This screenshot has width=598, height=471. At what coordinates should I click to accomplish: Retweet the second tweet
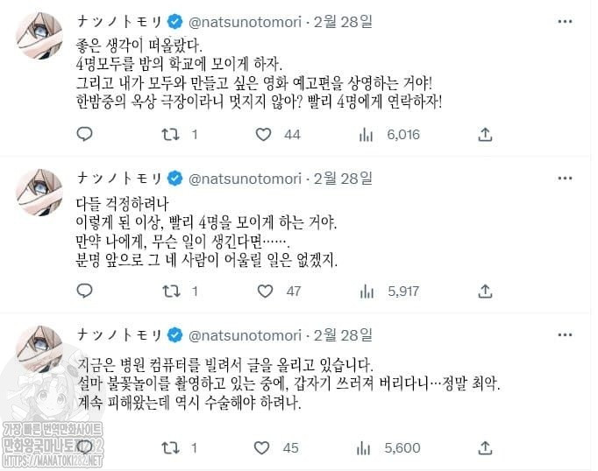(172, 290)
